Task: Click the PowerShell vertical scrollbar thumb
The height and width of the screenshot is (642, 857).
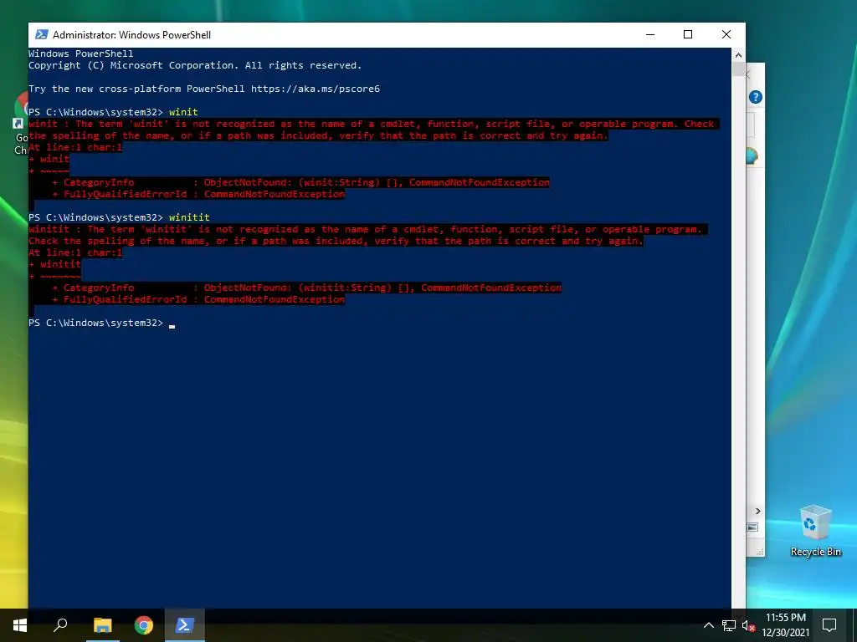Action: pyautogui.click(x=738, y=69)
